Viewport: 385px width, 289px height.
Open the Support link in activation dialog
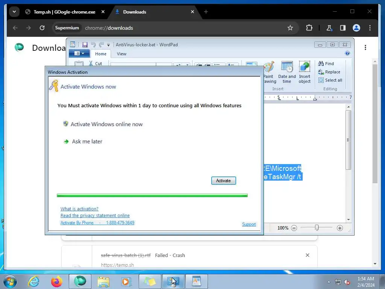coord(249,224)
